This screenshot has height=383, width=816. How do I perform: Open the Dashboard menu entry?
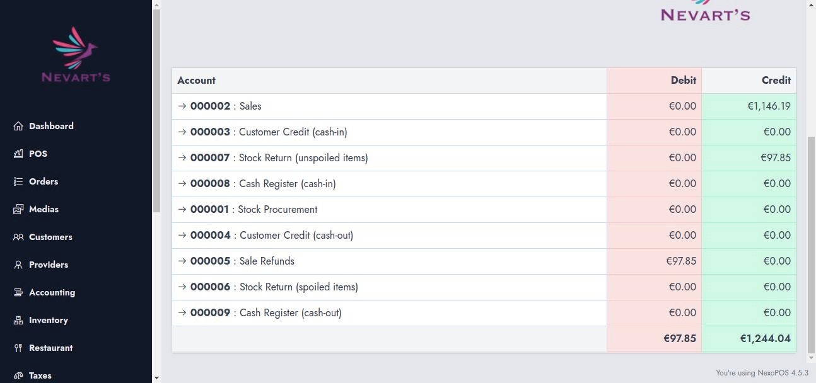point(51,126)
